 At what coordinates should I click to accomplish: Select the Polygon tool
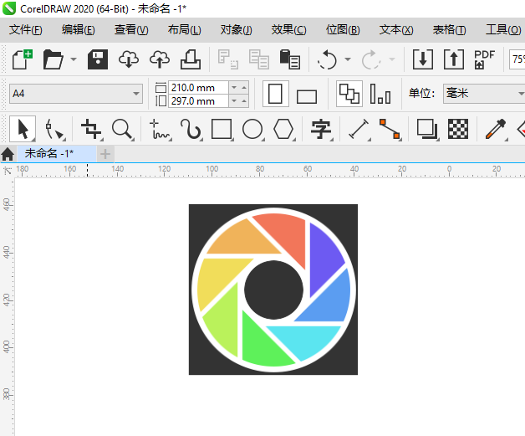283,129
